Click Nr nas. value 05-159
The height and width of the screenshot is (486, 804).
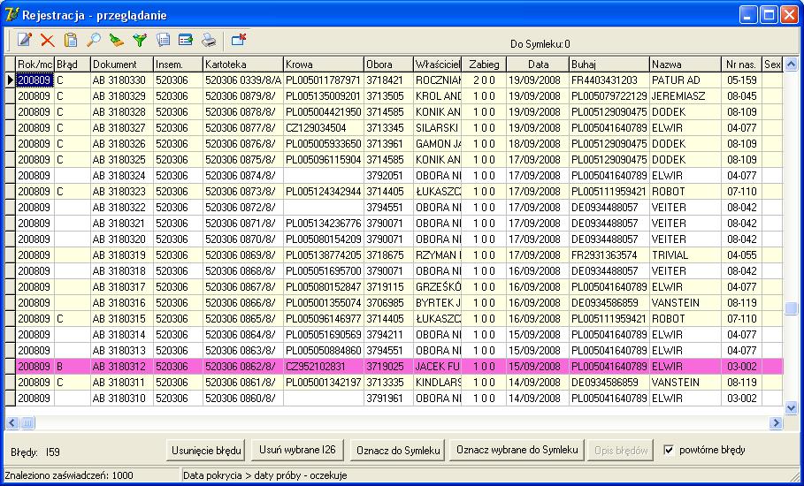point(741,80)
